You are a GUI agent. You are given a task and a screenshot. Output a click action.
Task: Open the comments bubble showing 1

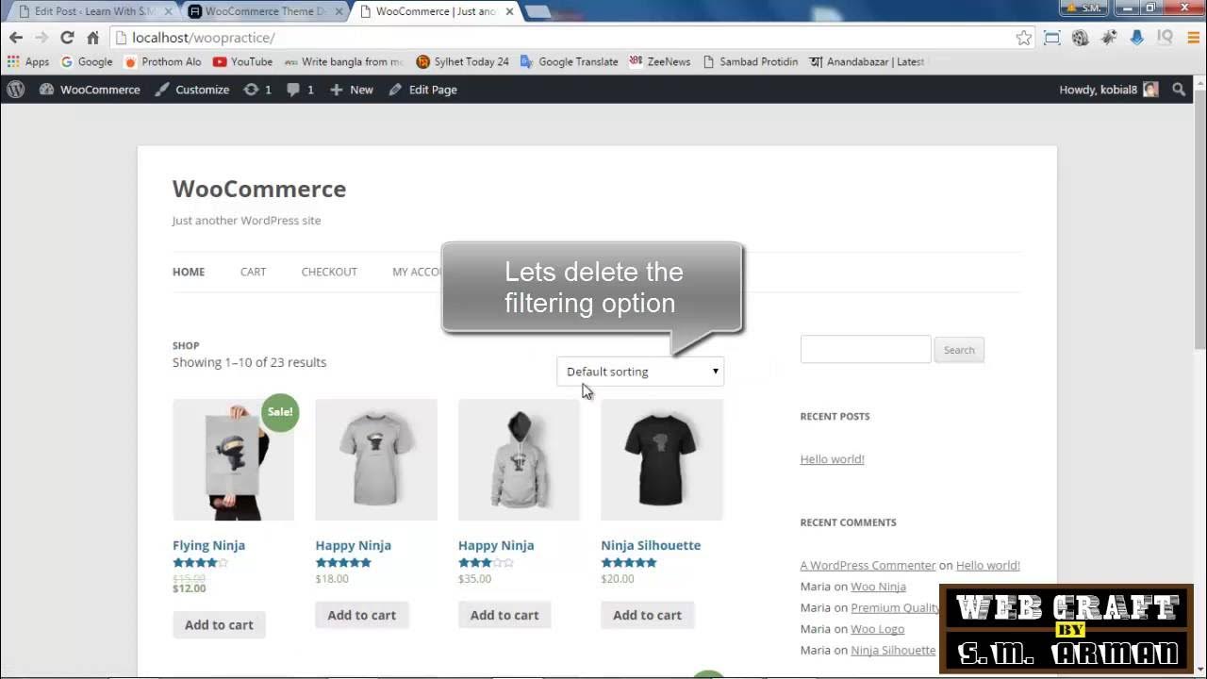point(300,90)
